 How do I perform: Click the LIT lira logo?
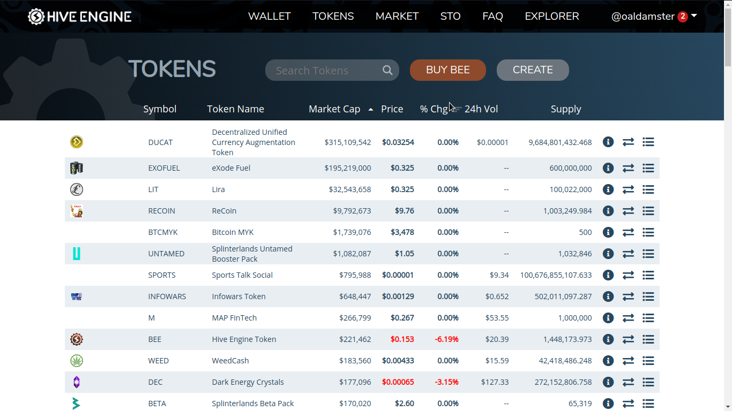coord(77,189)
